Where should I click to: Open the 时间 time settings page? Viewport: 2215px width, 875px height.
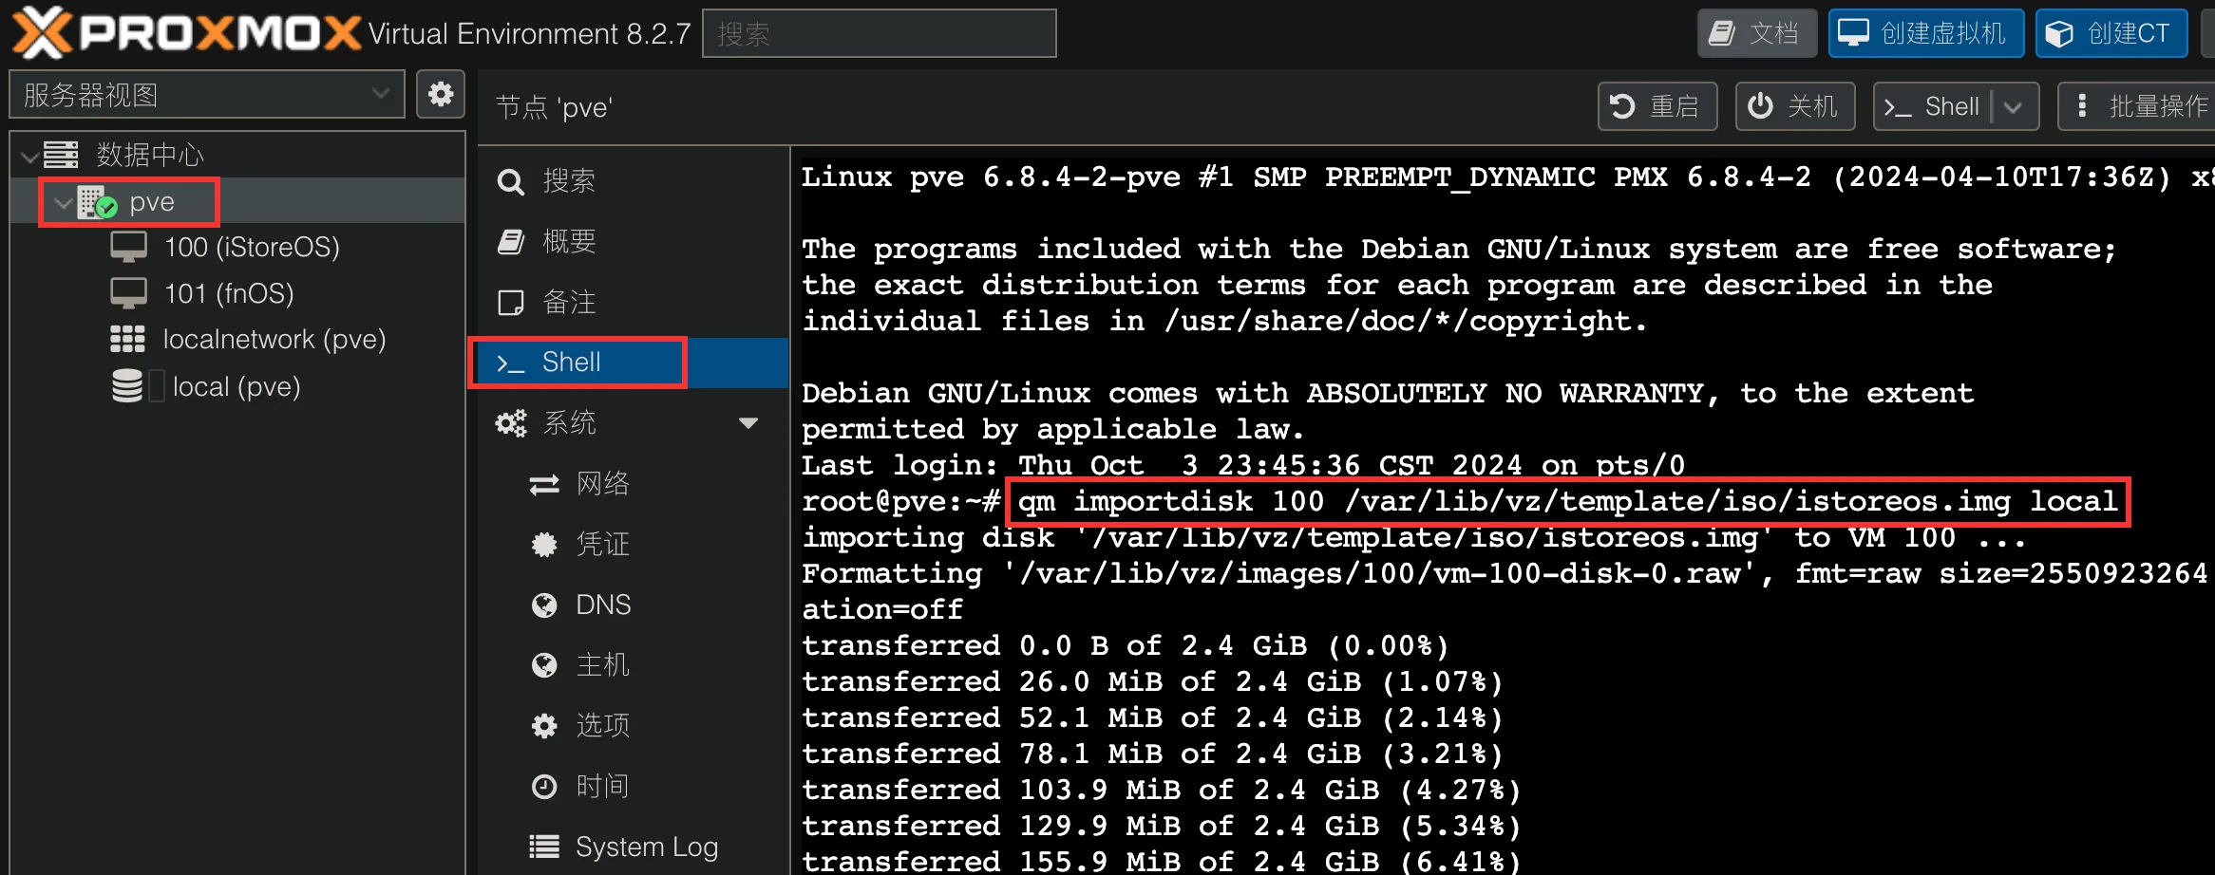pos(633,787)
